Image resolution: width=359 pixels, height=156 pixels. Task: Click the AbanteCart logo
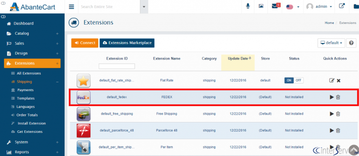33,7
